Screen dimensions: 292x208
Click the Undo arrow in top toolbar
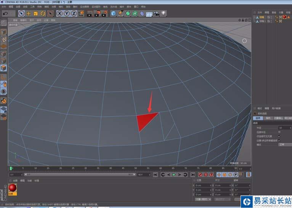5,13
